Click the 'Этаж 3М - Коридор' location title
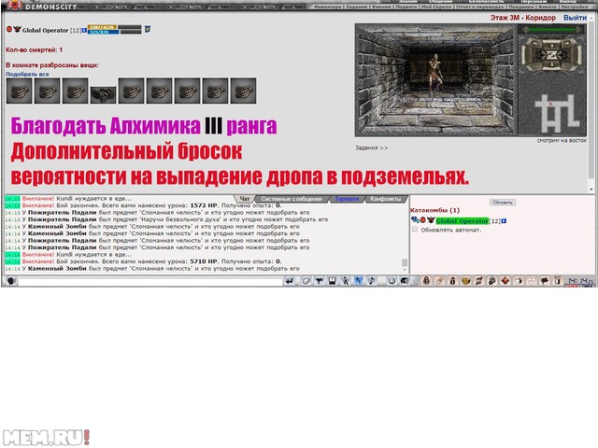598x448 pixels. [x=523, y=18]
